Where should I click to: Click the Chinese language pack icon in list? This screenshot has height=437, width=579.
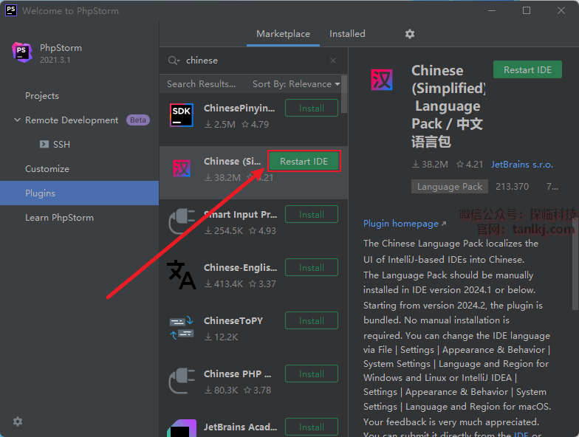pyautogui.click(x=182, y=168)
